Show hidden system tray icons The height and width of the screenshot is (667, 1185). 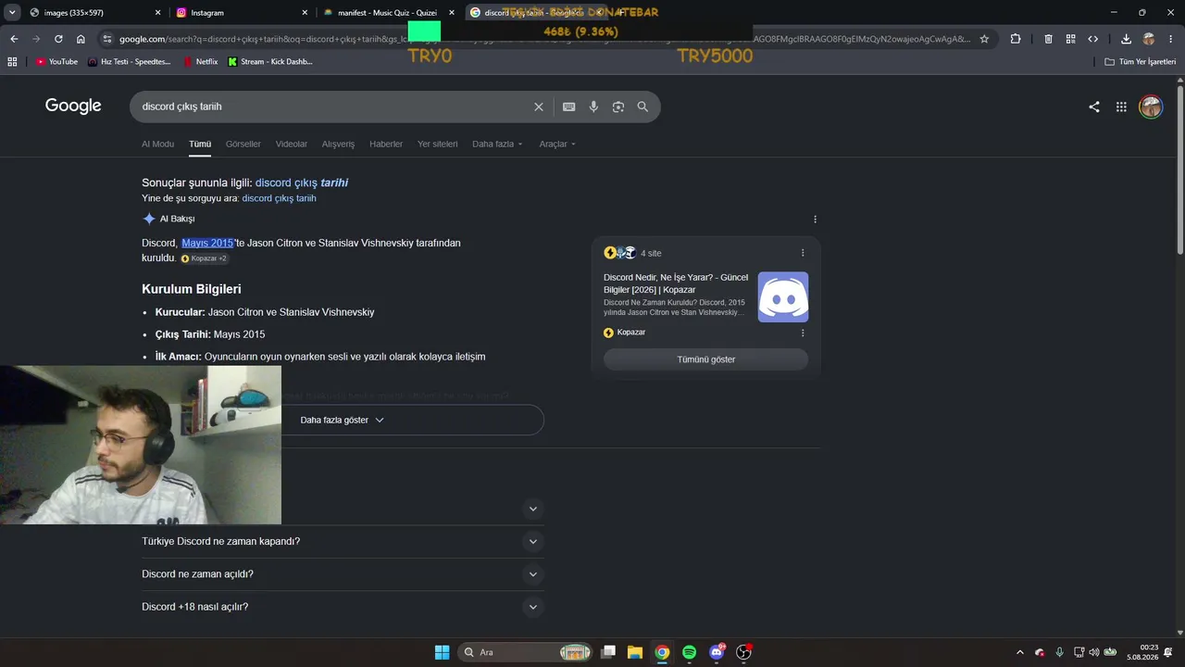click(1020, 652)
